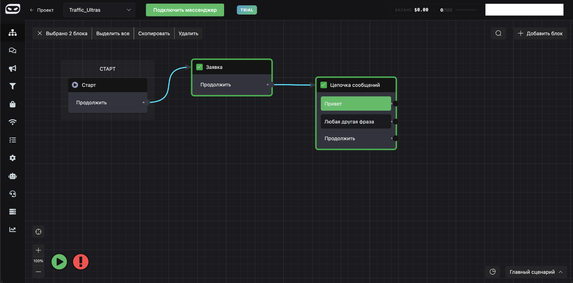Click the play icon in Старт block
573x283 pixels.
click(75, 85)
